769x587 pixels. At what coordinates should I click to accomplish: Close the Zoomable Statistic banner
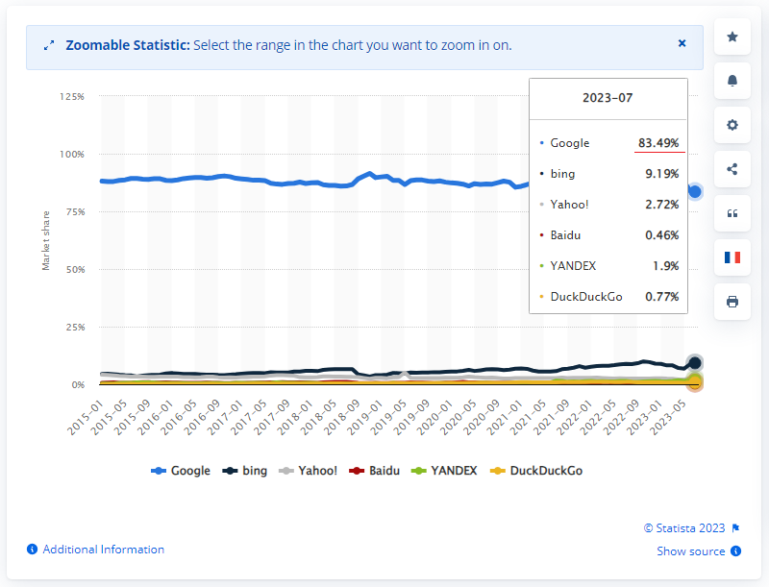click(x=682, y=43)
